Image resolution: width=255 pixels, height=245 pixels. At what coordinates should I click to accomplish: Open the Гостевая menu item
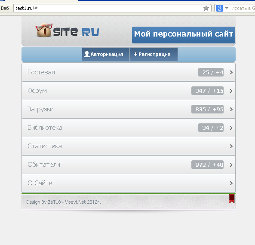click(129, 72)
